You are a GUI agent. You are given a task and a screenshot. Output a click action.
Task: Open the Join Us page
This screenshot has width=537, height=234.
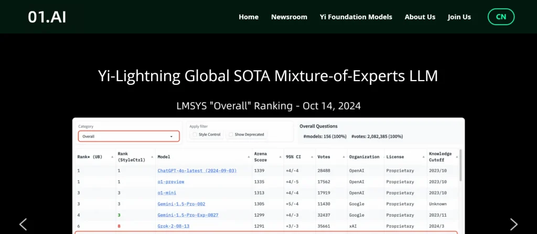click(459, 17)
